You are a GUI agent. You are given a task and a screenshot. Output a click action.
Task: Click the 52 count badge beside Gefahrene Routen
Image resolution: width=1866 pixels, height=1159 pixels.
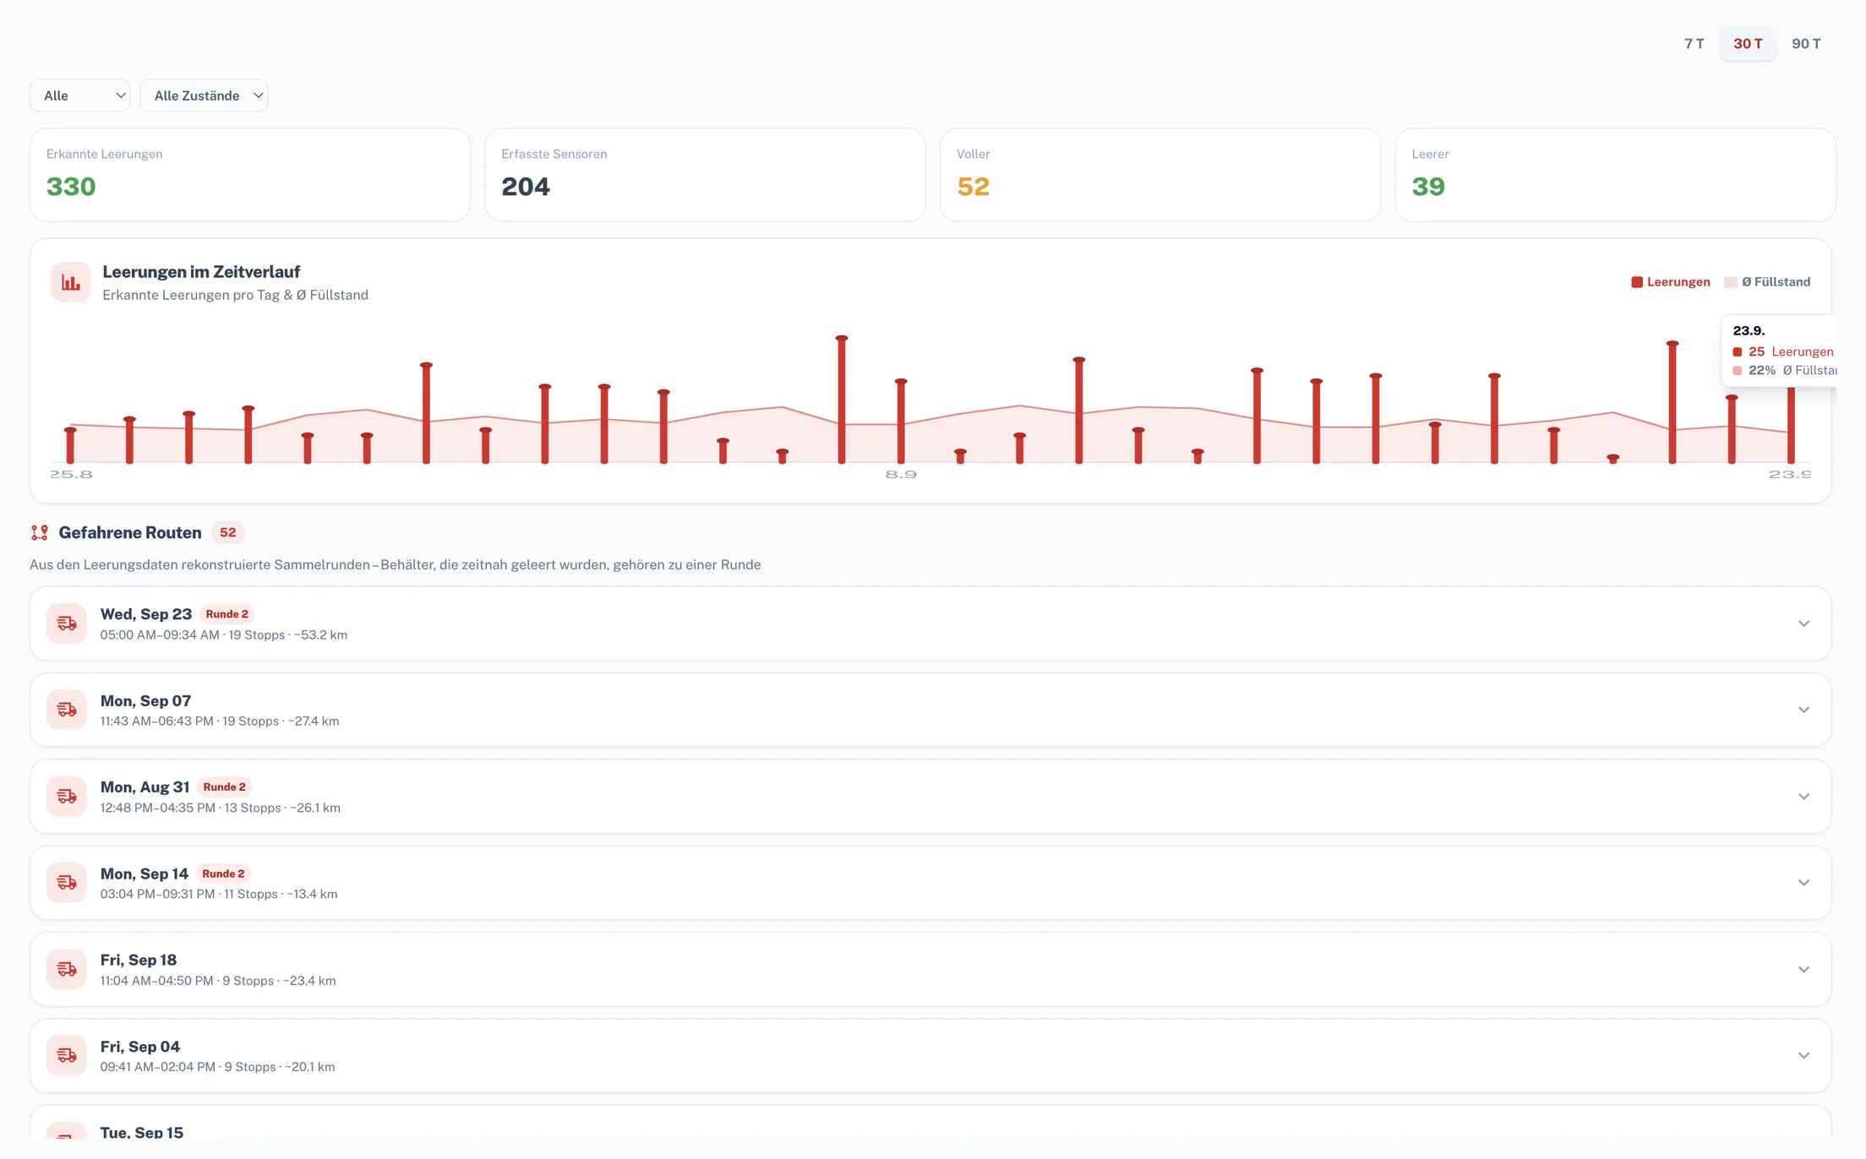228,533
